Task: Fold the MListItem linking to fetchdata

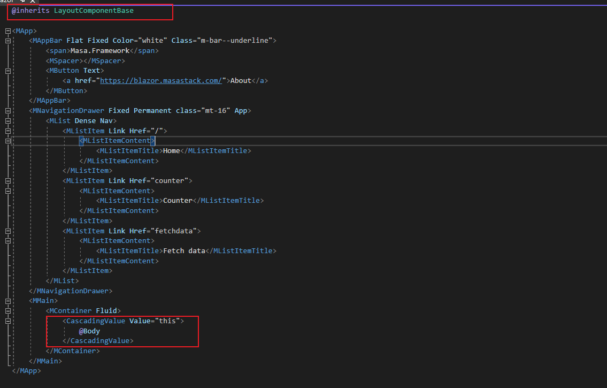Action: (8, 231)
